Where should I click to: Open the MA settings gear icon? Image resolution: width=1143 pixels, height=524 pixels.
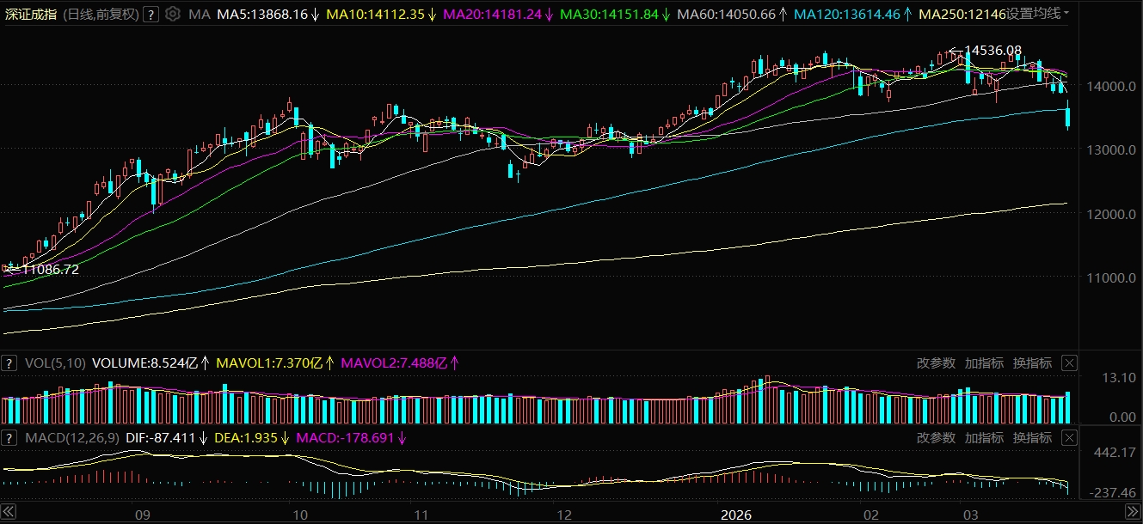173,15
